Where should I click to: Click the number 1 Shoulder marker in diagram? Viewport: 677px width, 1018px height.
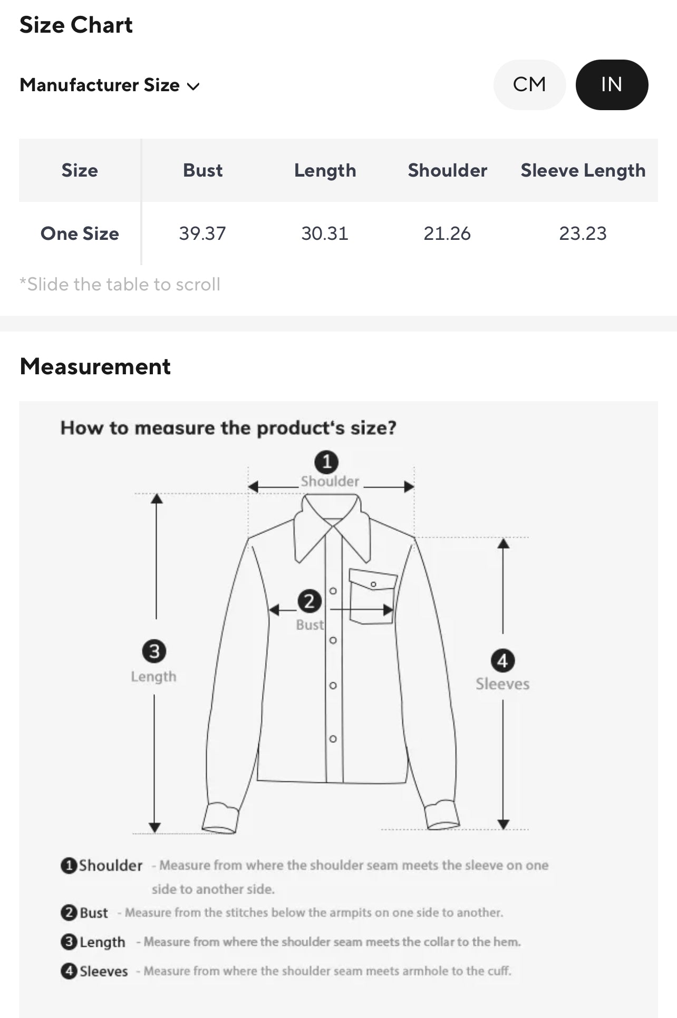click(326, 462)
